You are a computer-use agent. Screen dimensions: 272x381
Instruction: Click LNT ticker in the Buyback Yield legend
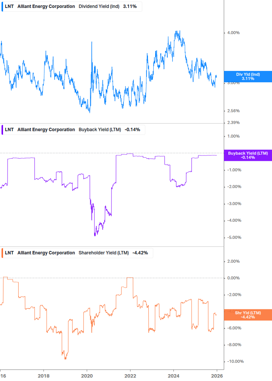point(9,130)
